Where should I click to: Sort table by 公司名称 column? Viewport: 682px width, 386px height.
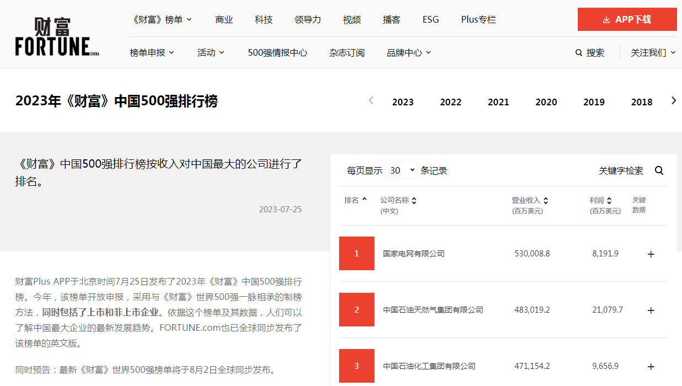click(x=398, y=201)
